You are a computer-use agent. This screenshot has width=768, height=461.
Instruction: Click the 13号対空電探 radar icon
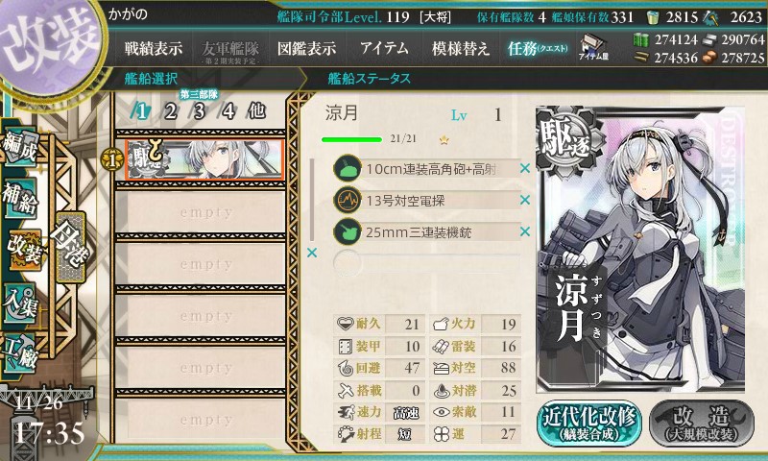pyautogui.click(x=348, y=200)
